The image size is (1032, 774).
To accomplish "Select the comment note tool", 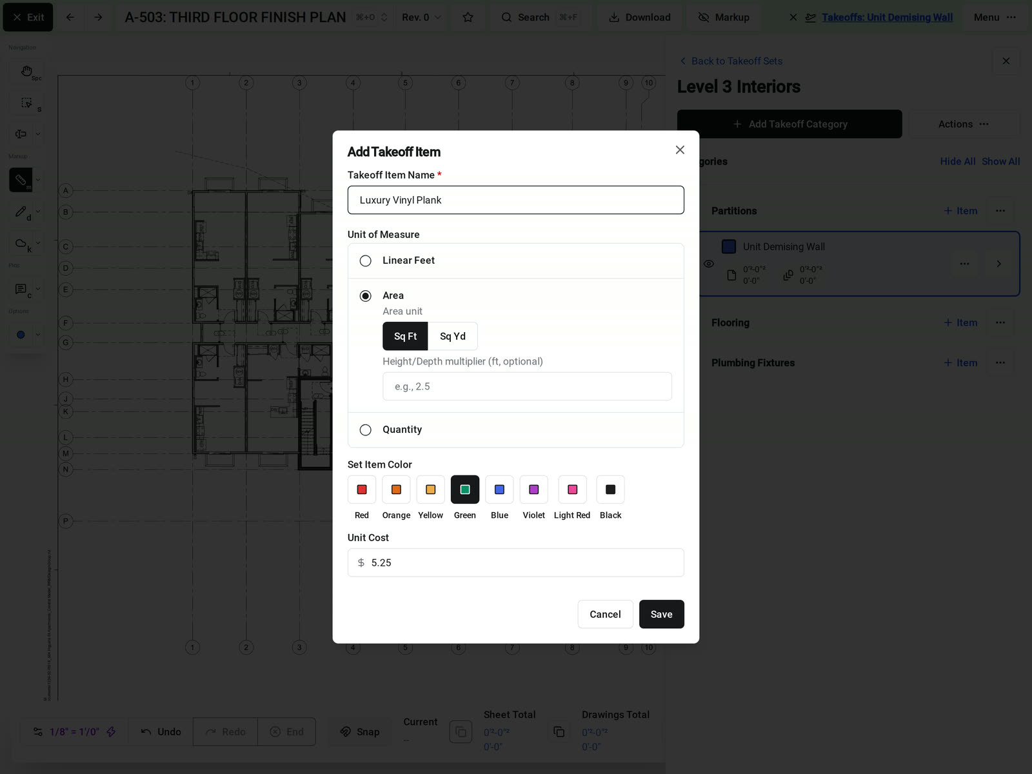I will click(x=21, y=289).
